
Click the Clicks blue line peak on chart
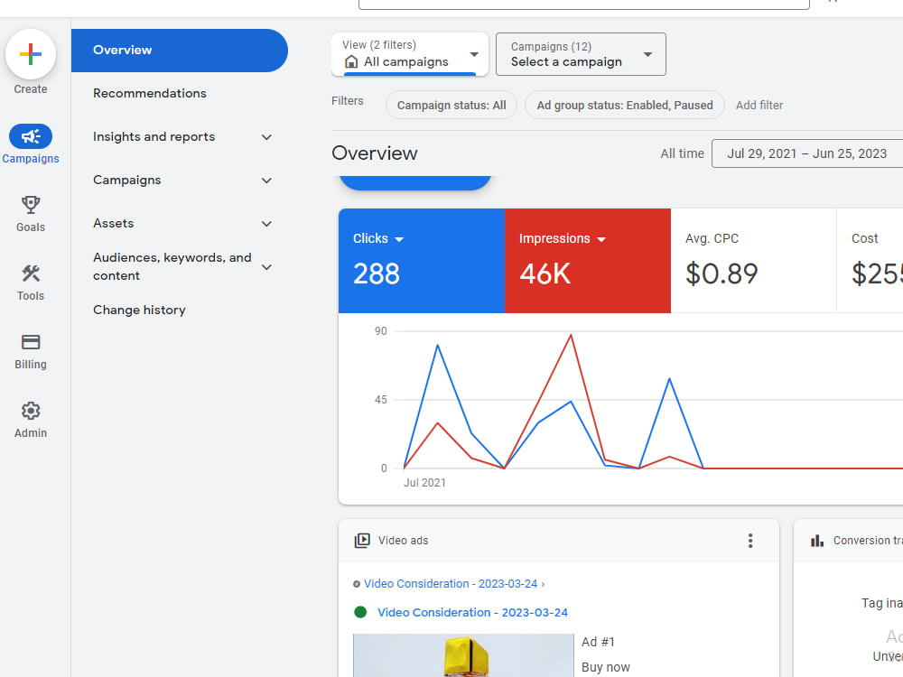pos(438,345)
